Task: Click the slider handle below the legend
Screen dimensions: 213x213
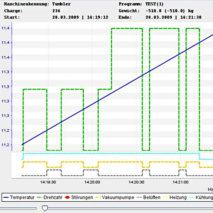Action: pyautogui.click(x=45, y=208)
